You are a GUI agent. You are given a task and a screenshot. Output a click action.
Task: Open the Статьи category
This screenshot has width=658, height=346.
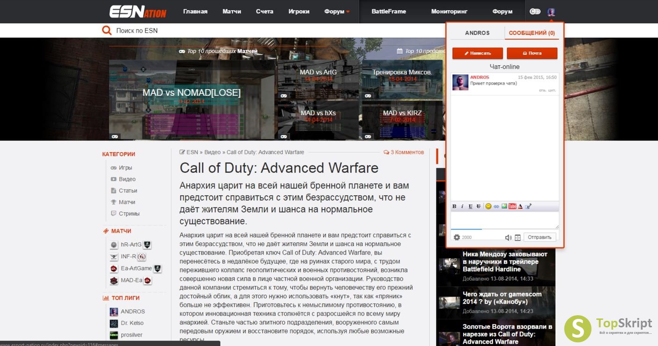click(128, 191)
